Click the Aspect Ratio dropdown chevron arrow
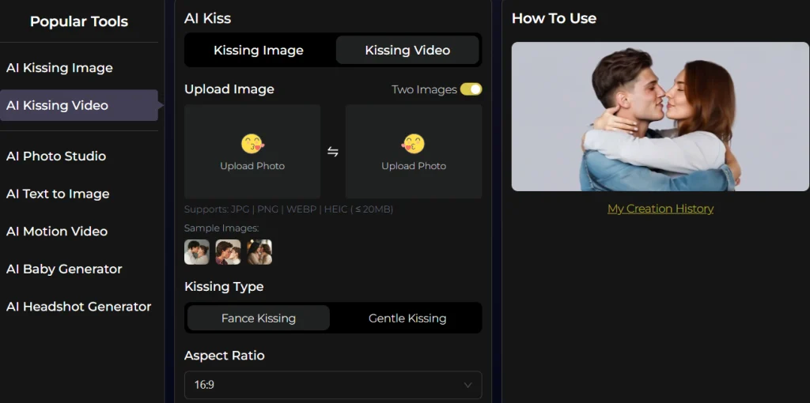The height and width of the screenshot is (403, 810). tap(467, 385)
